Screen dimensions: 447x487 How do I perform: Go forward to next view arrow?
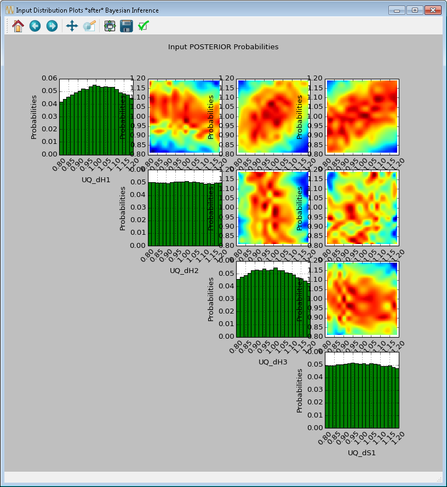(52, 26)
